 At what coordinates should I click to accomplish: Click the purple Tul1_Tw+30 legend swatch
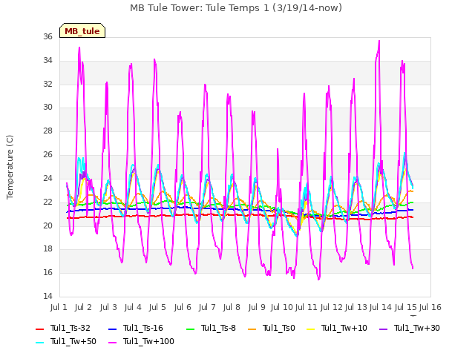pos(383,329)
